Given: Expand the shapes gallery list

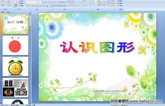Looking at the screenshot, I should pos(96,6).
